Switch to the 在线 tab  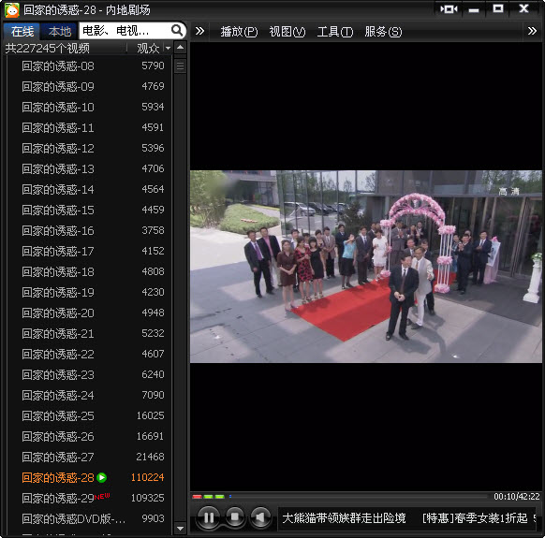22,32
